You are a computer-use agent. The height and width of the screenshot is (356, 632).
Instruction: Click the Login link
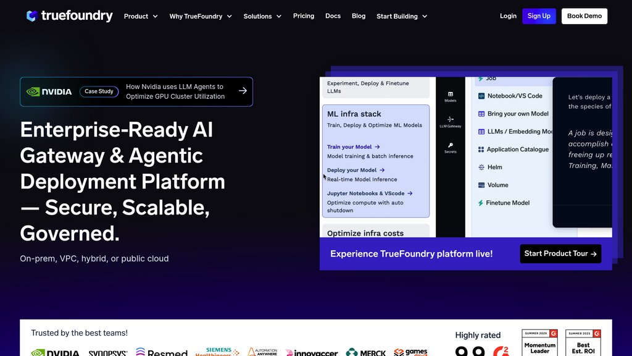pyautogui.click(x=508, y=15)
